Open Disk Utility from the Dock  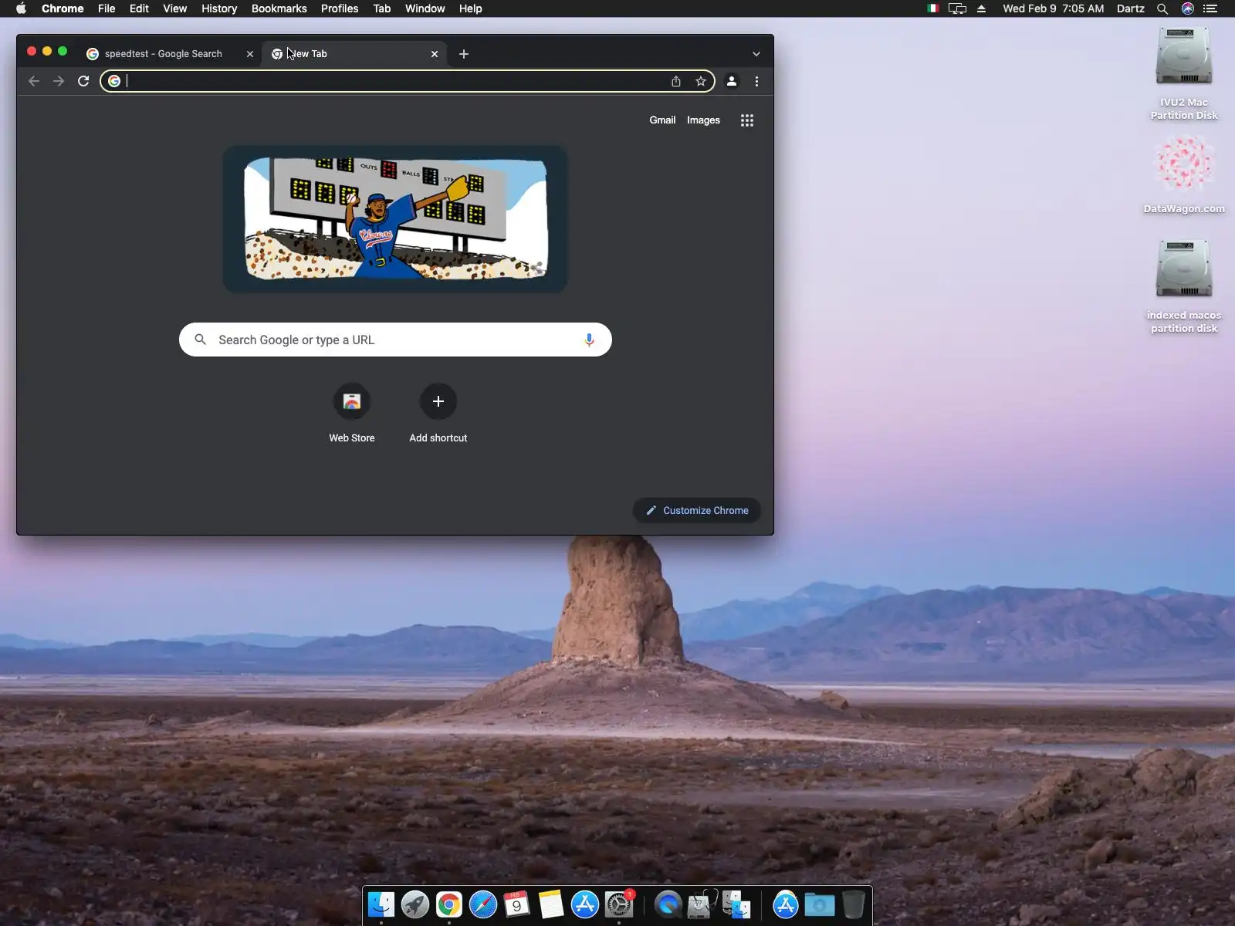coord(702,904)
